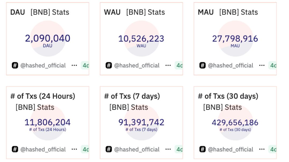Open the three-dot menu on MAU card
Screen dimensions: 289x162
click(262, 65)
